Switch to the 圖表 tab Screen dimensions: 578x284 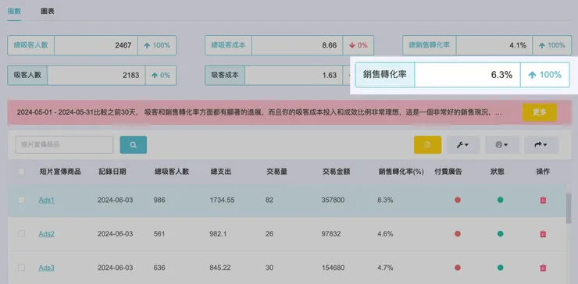48,11
